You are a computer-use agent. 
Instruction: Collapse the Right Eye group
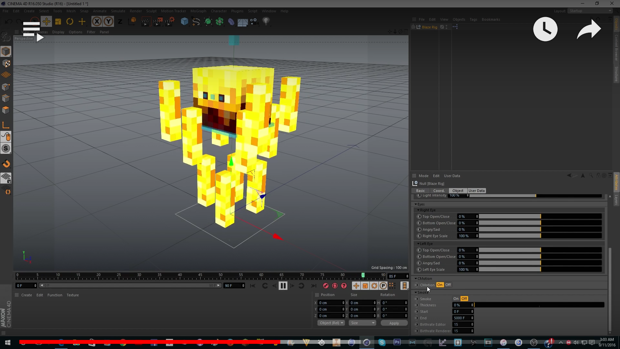pyautogui.click(x=418, y=210)
